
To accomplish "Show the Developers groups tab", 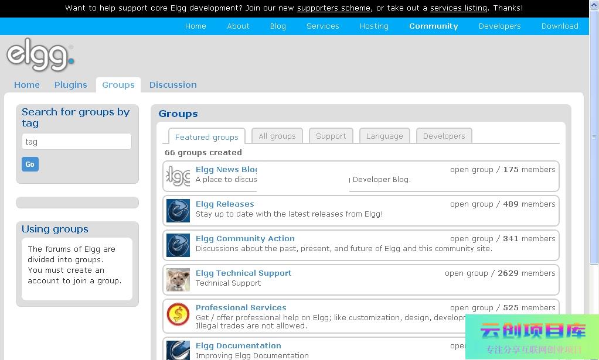I will [x=444, y=136].
